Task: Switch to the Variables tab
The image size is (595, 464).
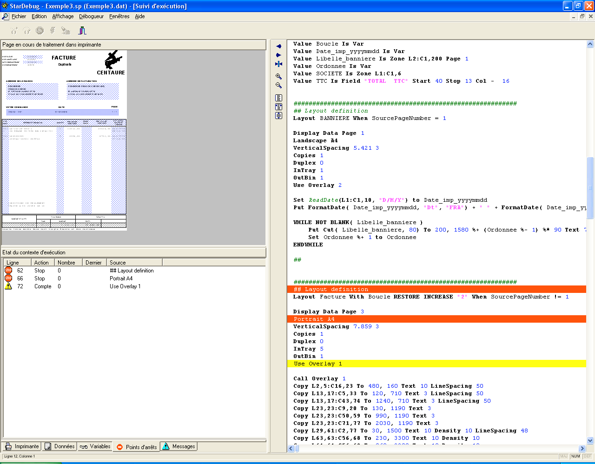Action: click(x=95, y=446)
